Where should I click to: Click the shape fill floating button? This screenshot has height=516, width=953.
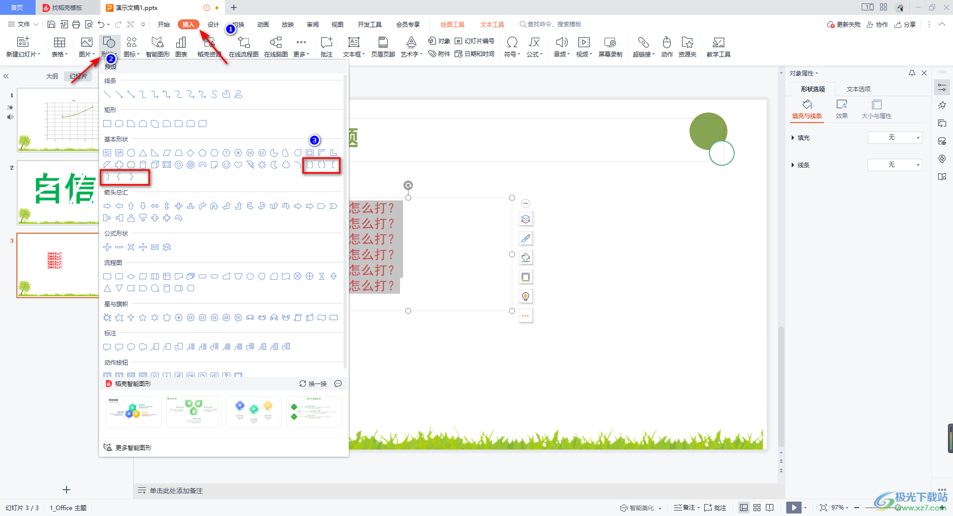coord(526,258)
